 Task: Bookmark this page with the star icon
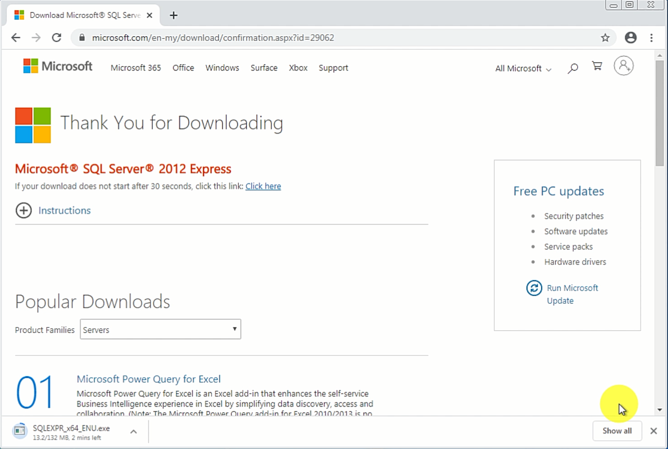tap(605, 38)
